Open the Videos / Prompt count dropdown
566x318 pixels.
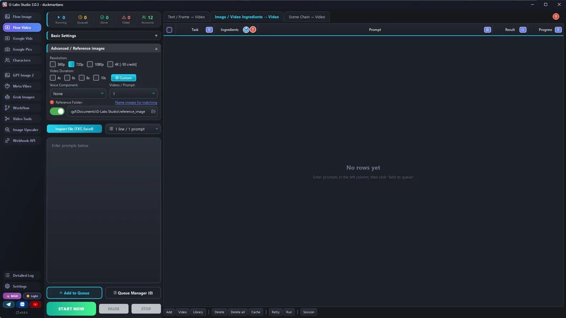(x=133, y=94)
